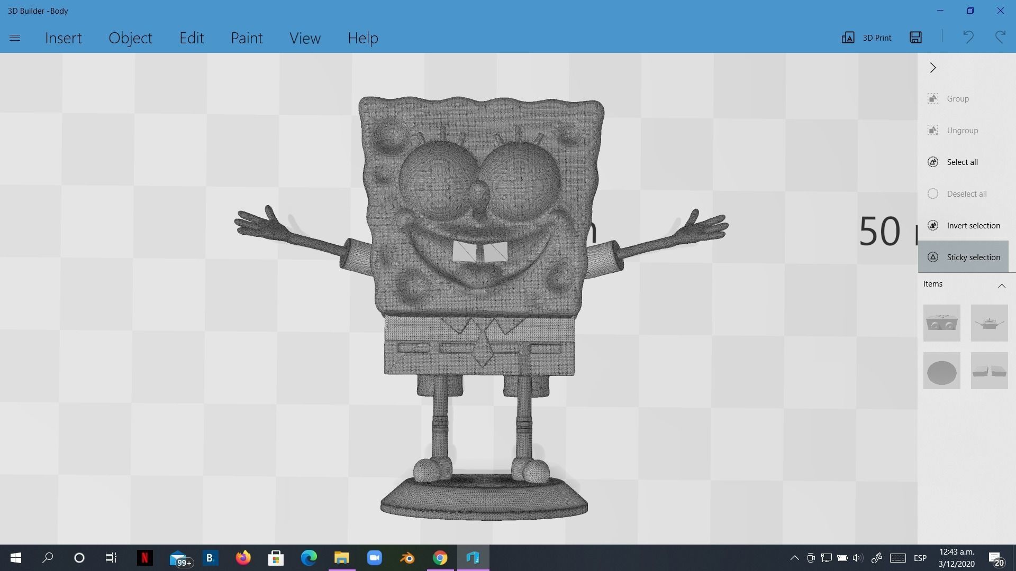Open Windows Ink Workspace pen icon
The height and width of the screenshot is (571, 1016).
[x=876, y=558]
